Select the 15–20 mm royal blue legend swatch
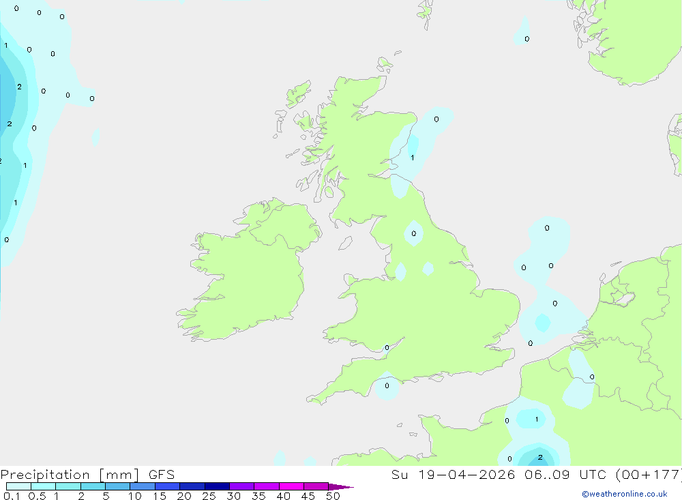This screenshot has width=682, height=500. [x=167, y=486]
